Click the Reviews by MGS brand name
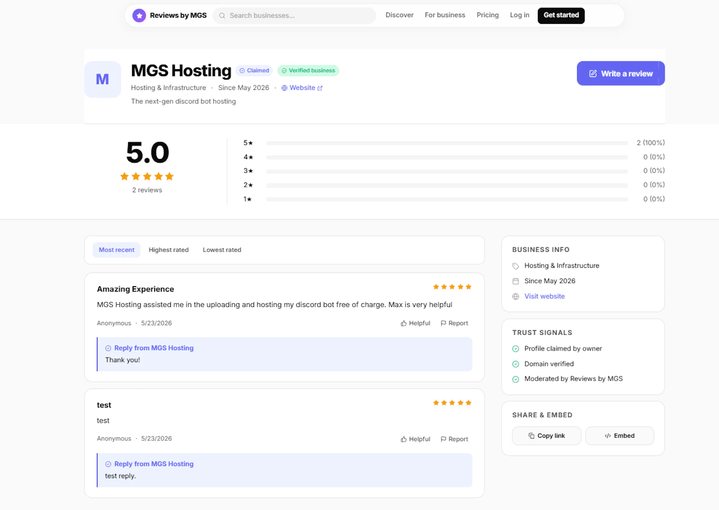Screen dimensions: 719x510 point(178,15)
